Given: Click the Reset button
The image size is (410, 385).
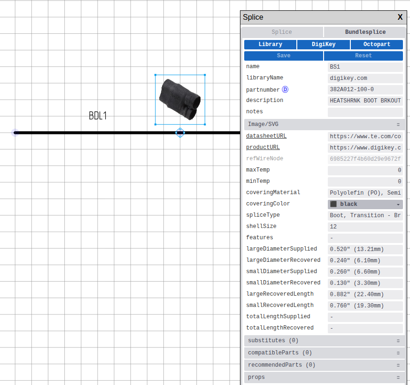Looking at the screenshot, I should tap(363, 55).
